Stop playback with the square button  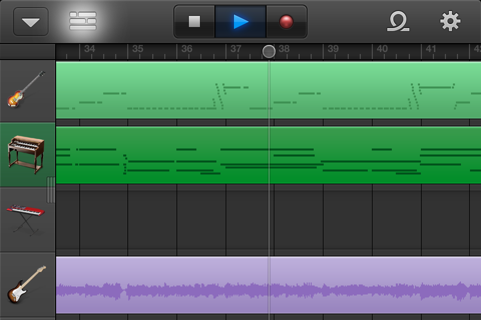[x=194, y=21]
